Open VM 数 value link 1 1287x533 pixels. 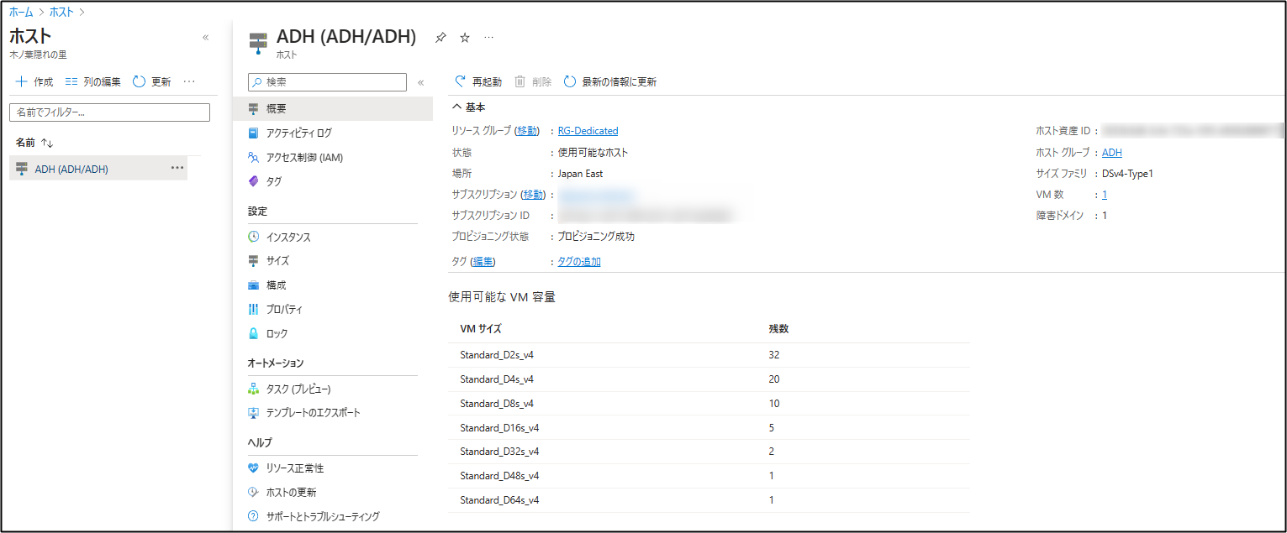pos(1105,195)
